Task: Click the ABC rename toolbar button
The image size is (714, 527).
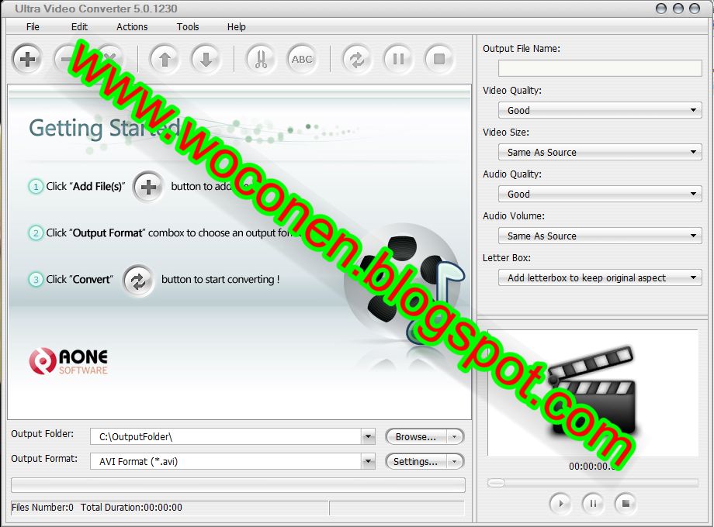Action: 302,59
